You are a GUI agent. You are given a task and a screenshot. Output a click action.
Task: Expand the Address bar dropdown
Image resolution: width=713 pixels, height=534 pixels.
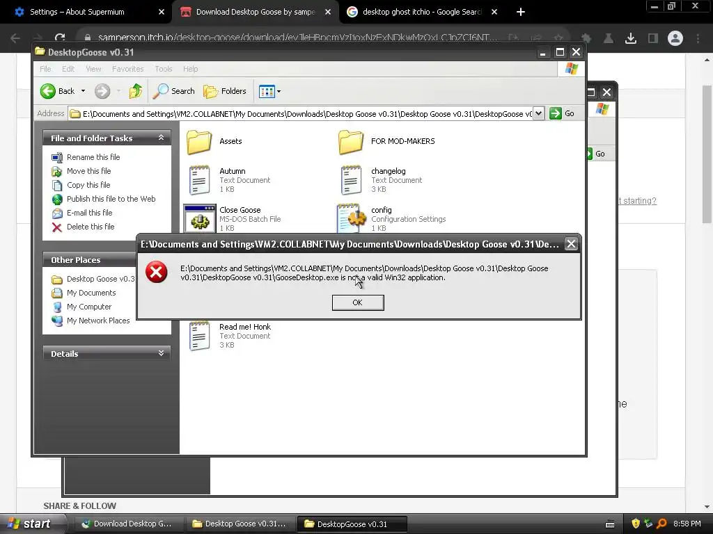[x=538, y=113]
